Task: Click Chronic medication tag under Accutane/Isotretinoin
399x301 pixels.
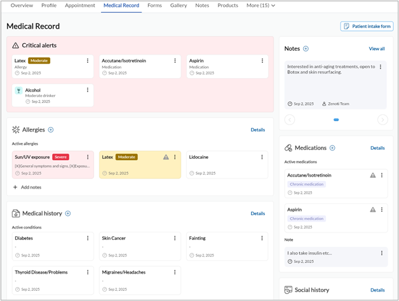Action: 306,184
